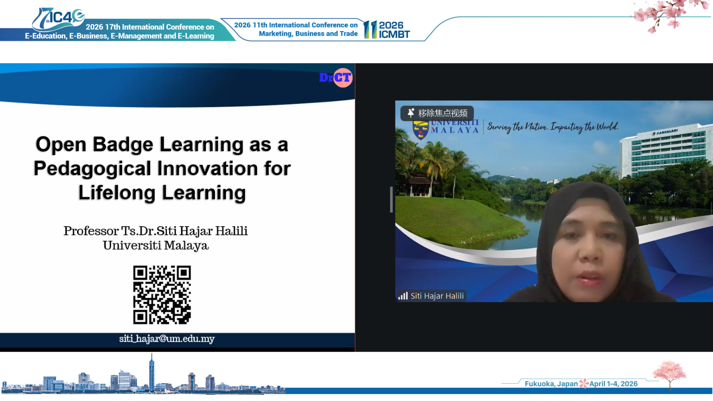The image size is (713, 401).
Task: Click the 'Fukuoka, Japan' text in the footer
Action: point(551,384)
